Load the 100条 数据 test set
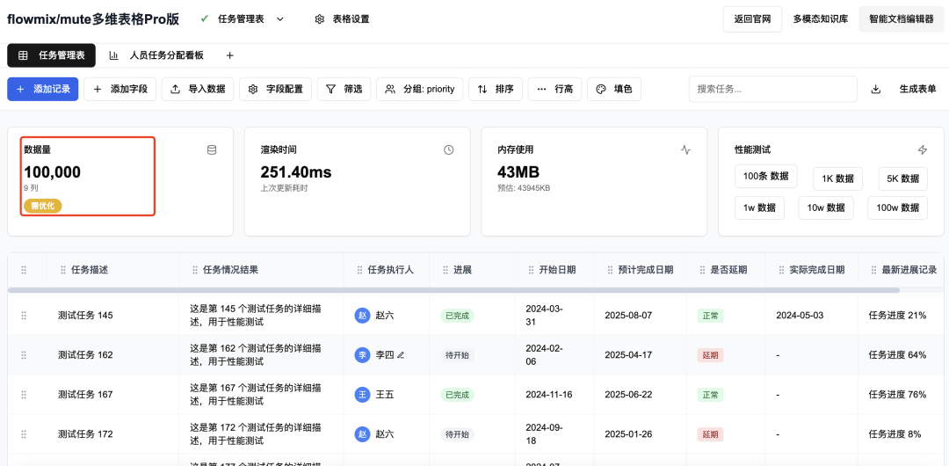 tap(765, 177)
